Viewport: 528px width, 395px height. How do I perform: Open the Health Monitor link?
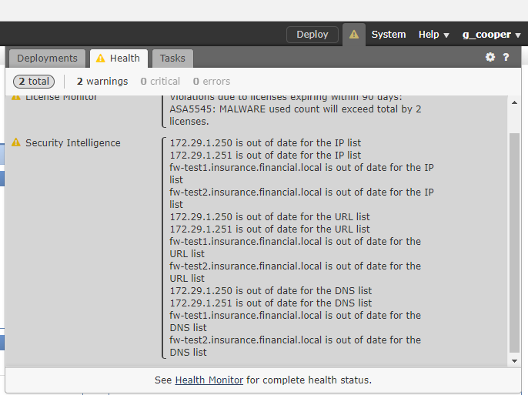pos(209,380)
